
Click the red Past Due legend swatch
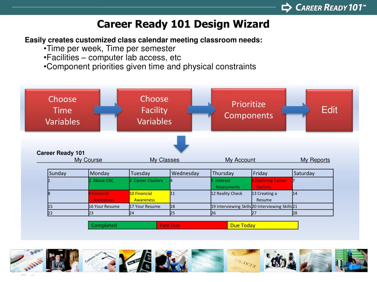pyautogui.click(x=192, y=225)
